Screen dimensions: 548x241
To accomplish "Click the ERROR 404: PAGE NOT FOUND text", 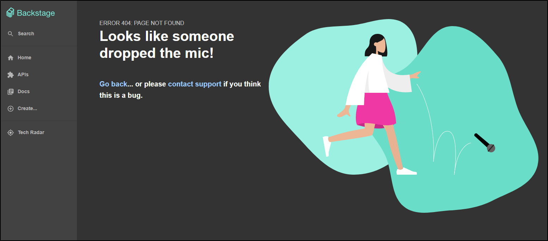I will pos(142,23).
